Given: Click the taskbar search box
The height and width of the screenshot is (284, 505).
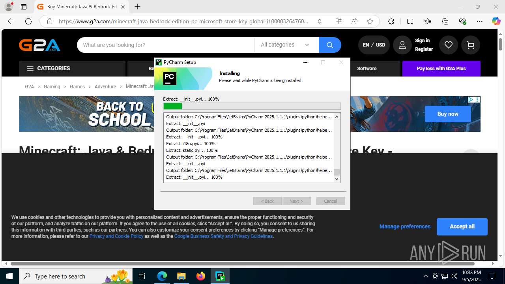Looking at the screenshot, I should coord(76,276).
